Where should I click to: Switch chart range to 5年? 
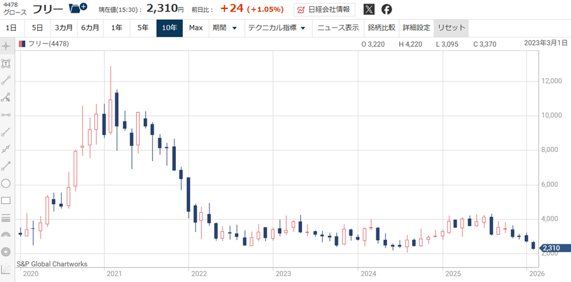[143, 28]
